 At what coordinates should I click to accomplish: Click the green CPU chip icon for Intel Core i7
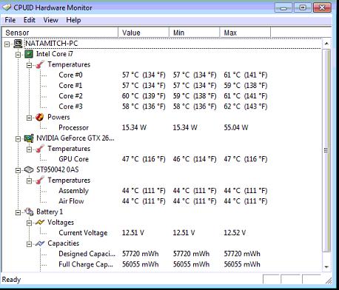click(x=29, y=54)
